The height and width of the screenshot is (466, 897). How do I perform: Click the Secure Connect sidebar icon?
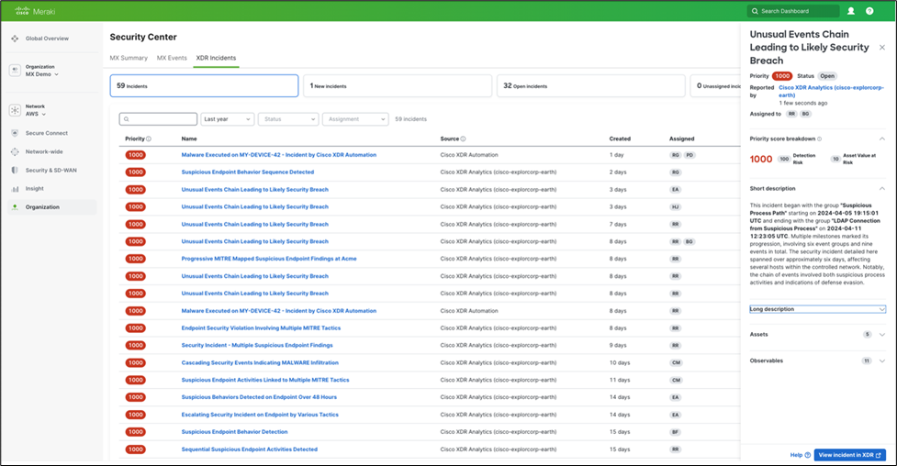tap(15, 133)
